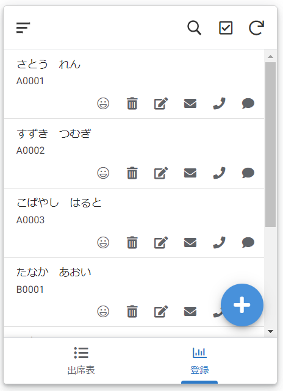
Task: Delete すずき つむぎ with trash icon
Action: 132,173
